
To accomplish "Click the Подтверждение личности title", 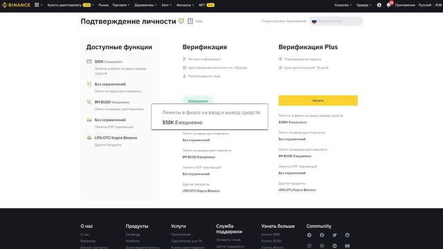I will pos(128,21).
